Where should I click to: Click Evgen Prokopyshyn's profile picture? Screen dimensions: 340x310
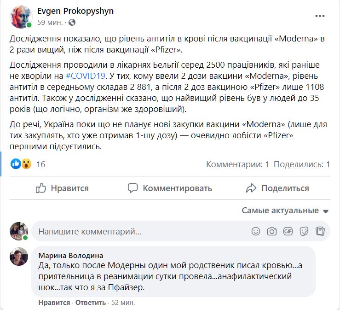click(x=21, y=17)
